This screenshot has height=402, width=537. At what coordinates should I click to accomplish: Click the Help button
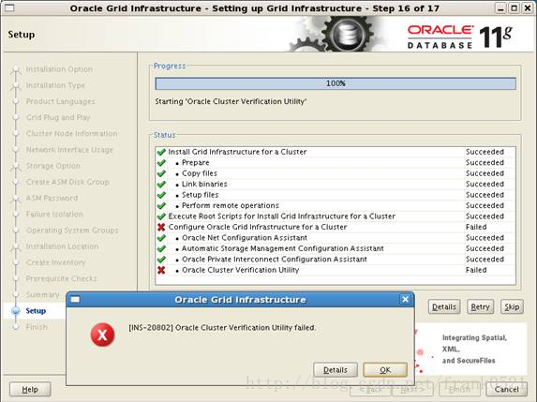pos(30,389)
